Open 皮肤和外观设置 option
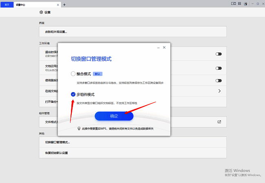This screenshot has width=265, height=183. pyautogui.click(x=56, y=31)
